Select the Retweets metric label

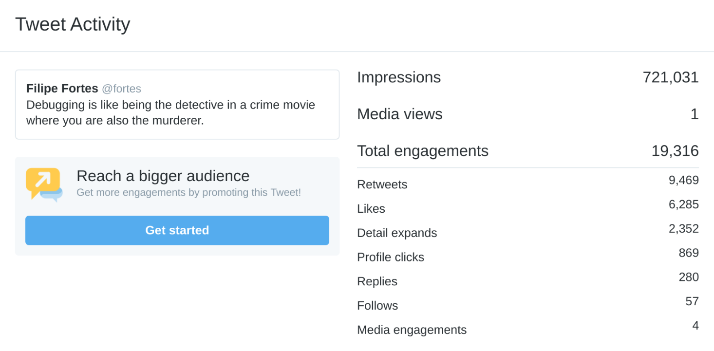tap(382, 185)
